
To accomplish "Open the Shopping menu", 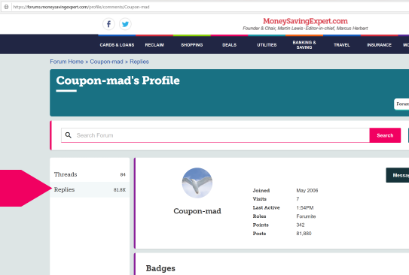I will pos(192,45).
